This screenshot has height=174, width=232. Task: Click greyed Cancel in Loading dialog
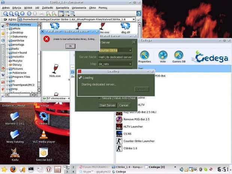point(141,89)
